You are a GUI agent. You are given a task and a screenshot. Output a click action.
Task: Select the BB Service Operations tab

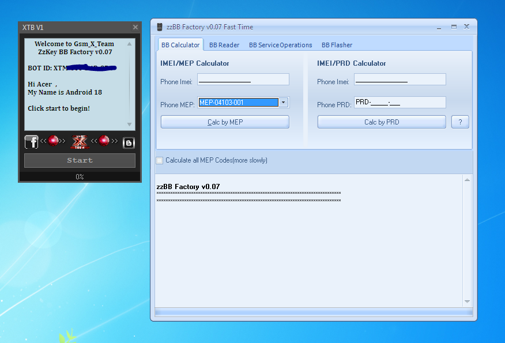pos(280,44)
